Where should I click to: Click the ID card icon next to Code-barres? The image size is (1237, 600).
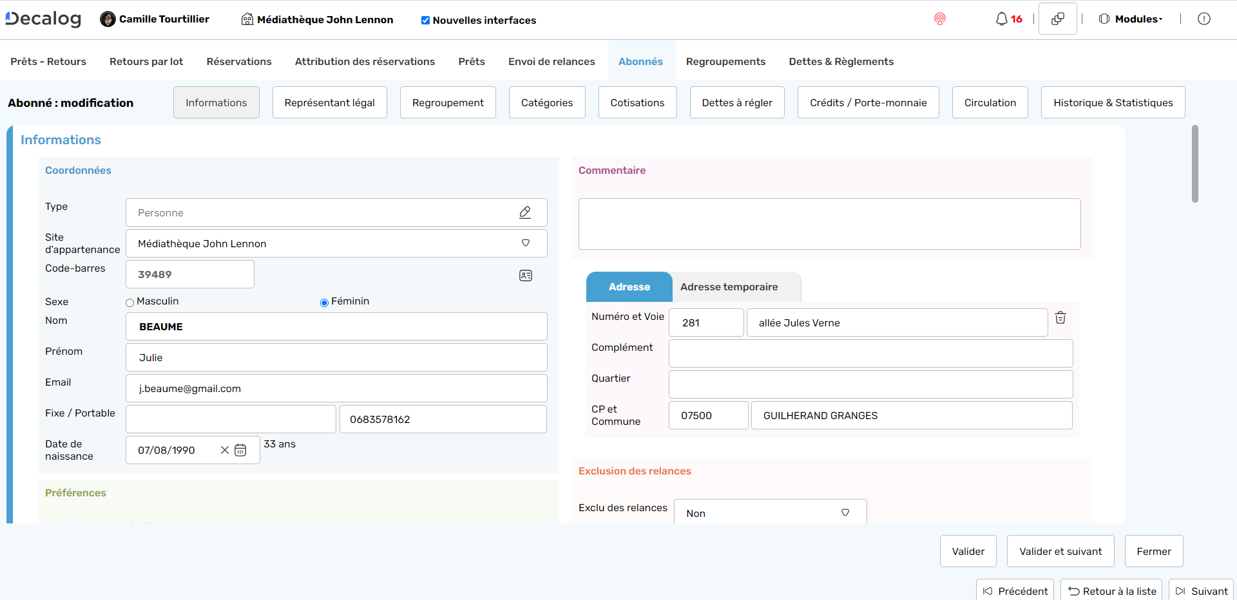point(526,275)
